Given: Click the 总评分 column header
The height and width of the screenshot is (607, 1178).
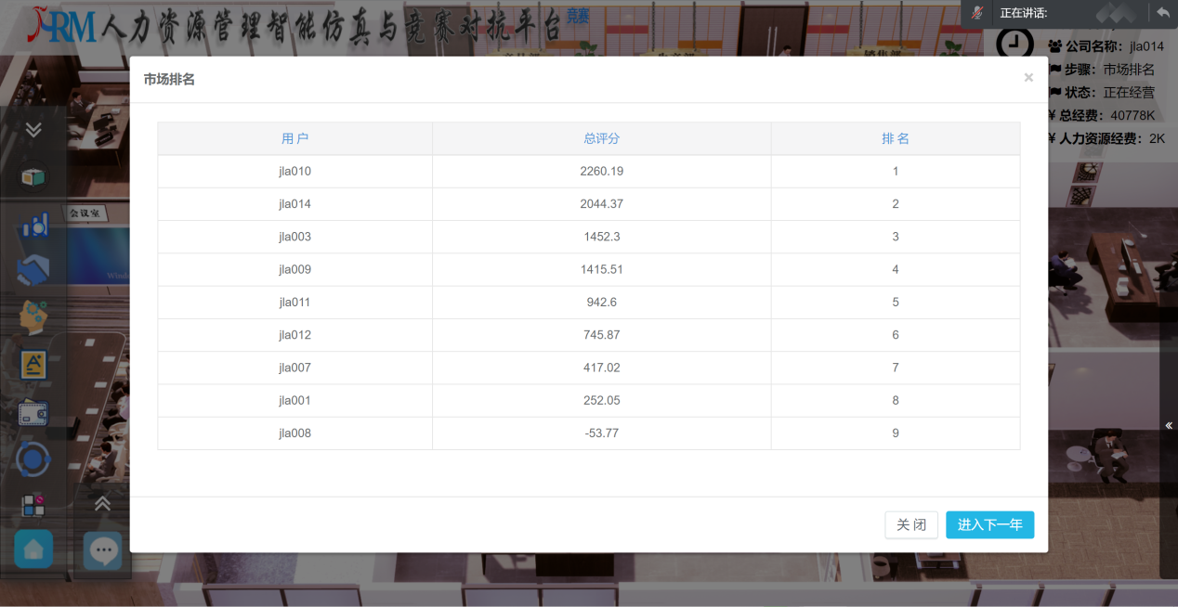Looking at the screenshot, I should pos(601,138).
